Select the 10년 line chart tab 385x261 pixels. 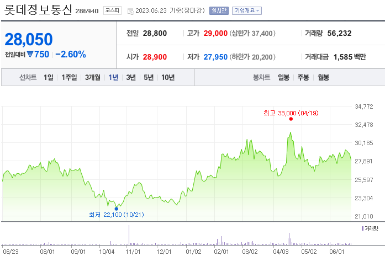(168, 77)
